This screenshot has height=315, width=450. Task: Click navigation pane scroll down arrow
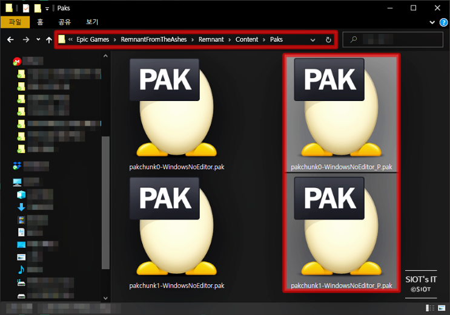(x=105, y=298)
